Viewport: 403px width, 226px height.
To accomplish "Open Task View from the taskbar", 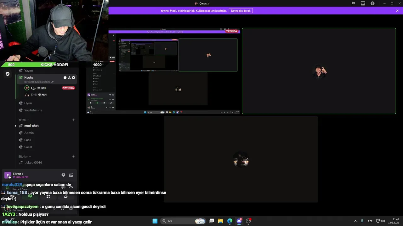I will 212,221.
